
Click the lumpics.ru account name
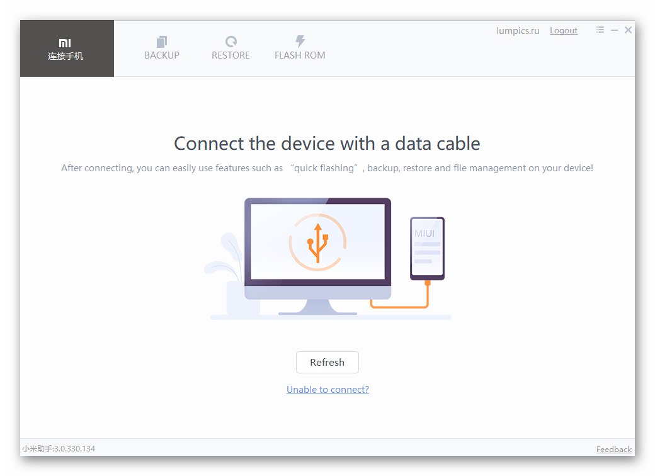pyautogui.click(x=518, y=31)
